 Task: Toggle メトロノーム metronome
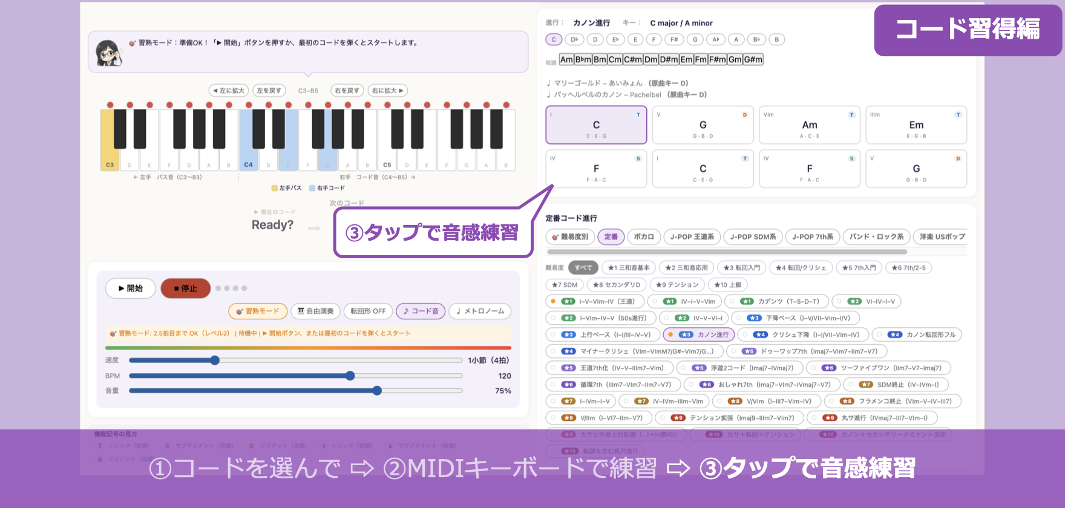480,311
